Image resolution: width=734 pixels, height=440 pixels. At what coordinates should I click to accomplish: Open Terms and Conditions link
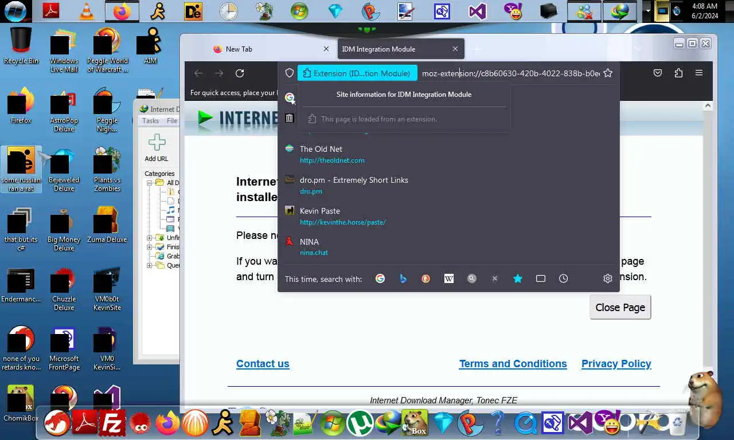coord(513,364)
